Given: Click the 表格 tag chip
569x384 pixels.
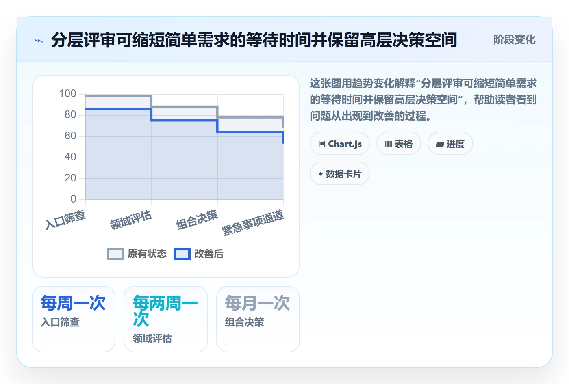Looking at the screenshot, I should click(399, 144).
